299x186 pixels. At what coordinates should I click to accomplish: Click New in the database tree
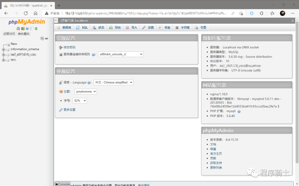coord(14,44)
